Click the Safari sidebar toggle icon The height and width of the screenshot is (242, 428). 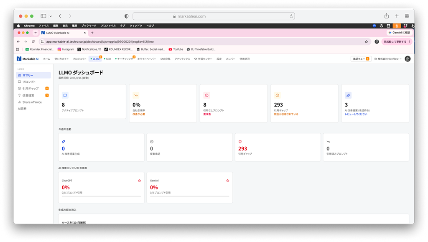pos(43,16)
